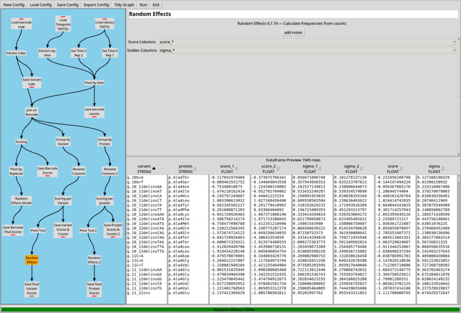This screenshot has width=461, height=313.
Task: Select the Scoring per protein node
Action: point(104,201)
